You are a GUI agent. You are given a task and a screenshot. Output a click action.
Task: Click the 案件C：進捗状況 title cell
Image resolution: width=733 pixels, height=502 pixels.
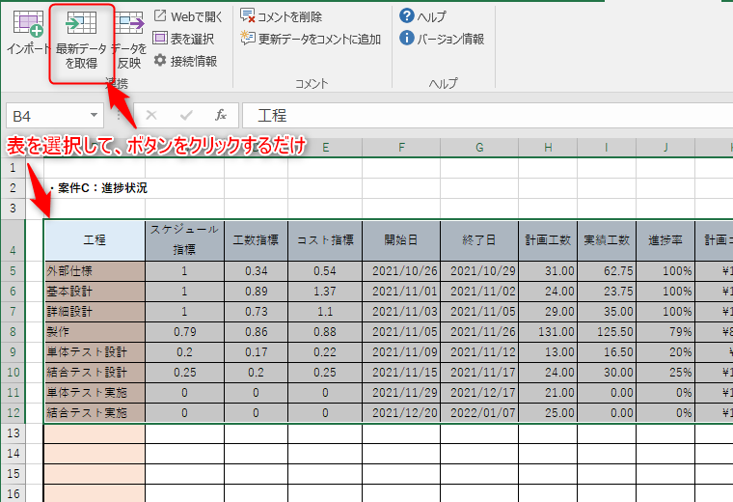[x=101, y=187]
